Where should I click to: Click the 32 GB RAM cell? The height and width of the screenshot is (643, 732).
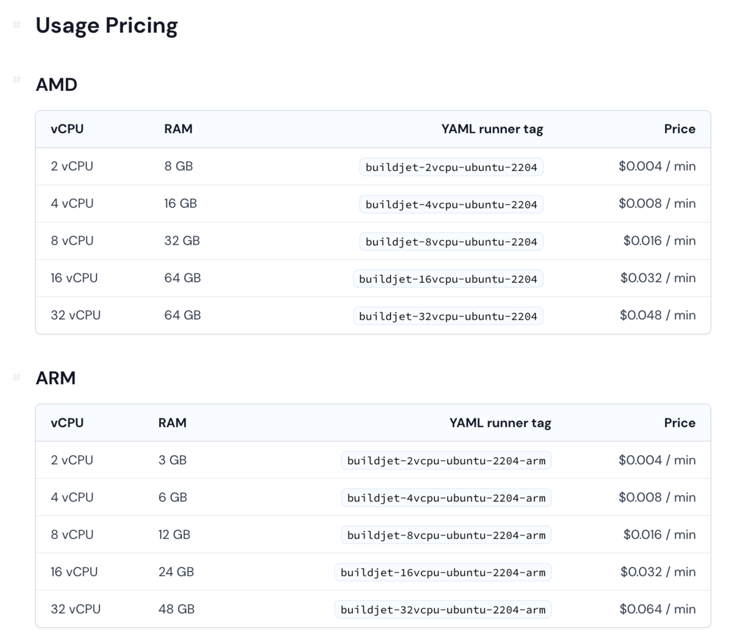tap(182, 240)
